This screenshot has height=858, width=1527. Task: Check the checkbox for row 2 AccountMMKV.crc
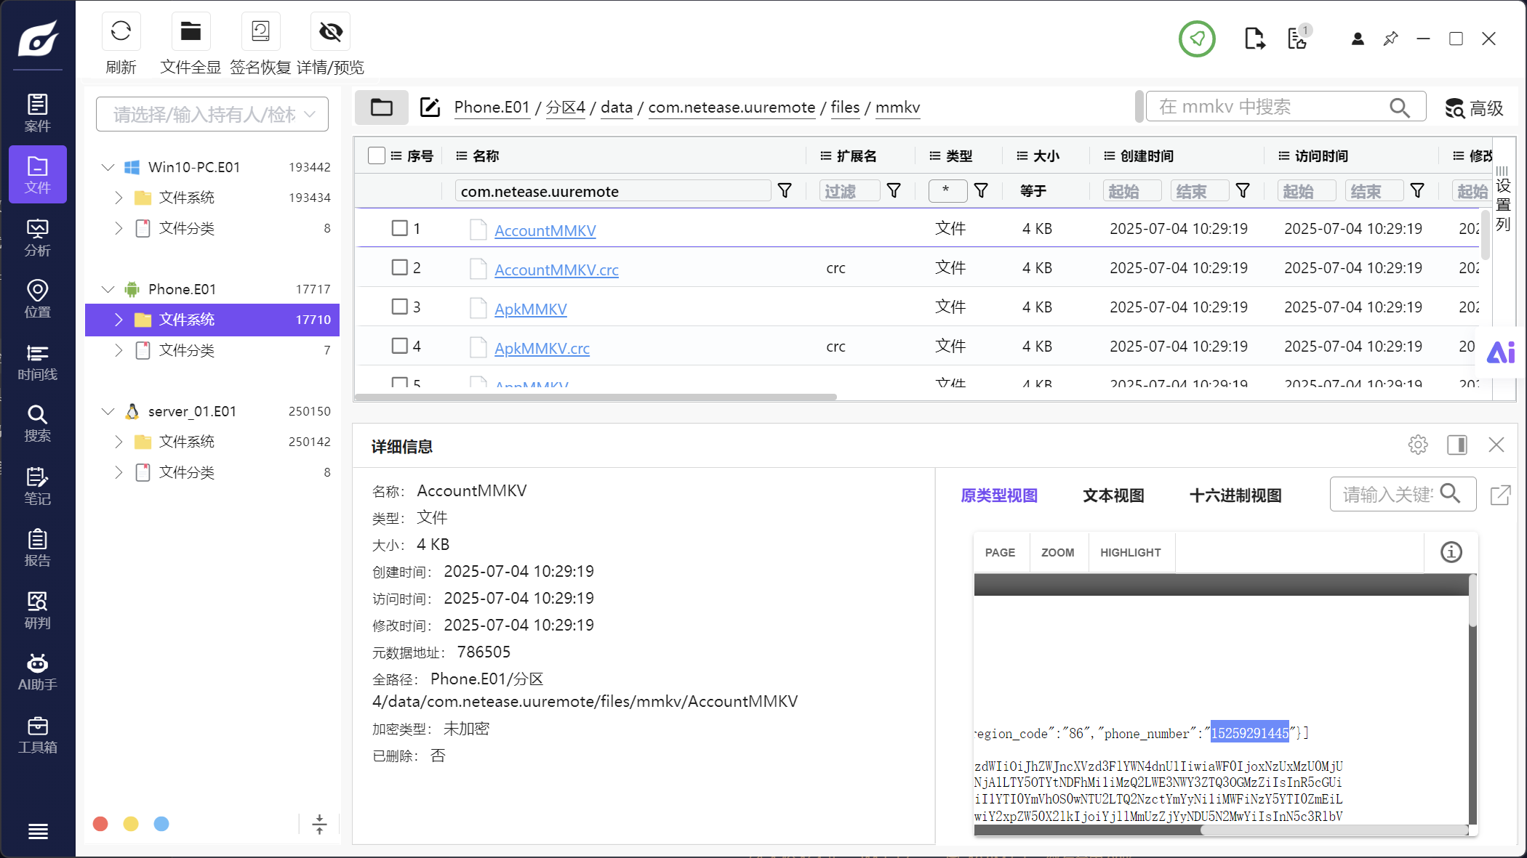point(400,267)
